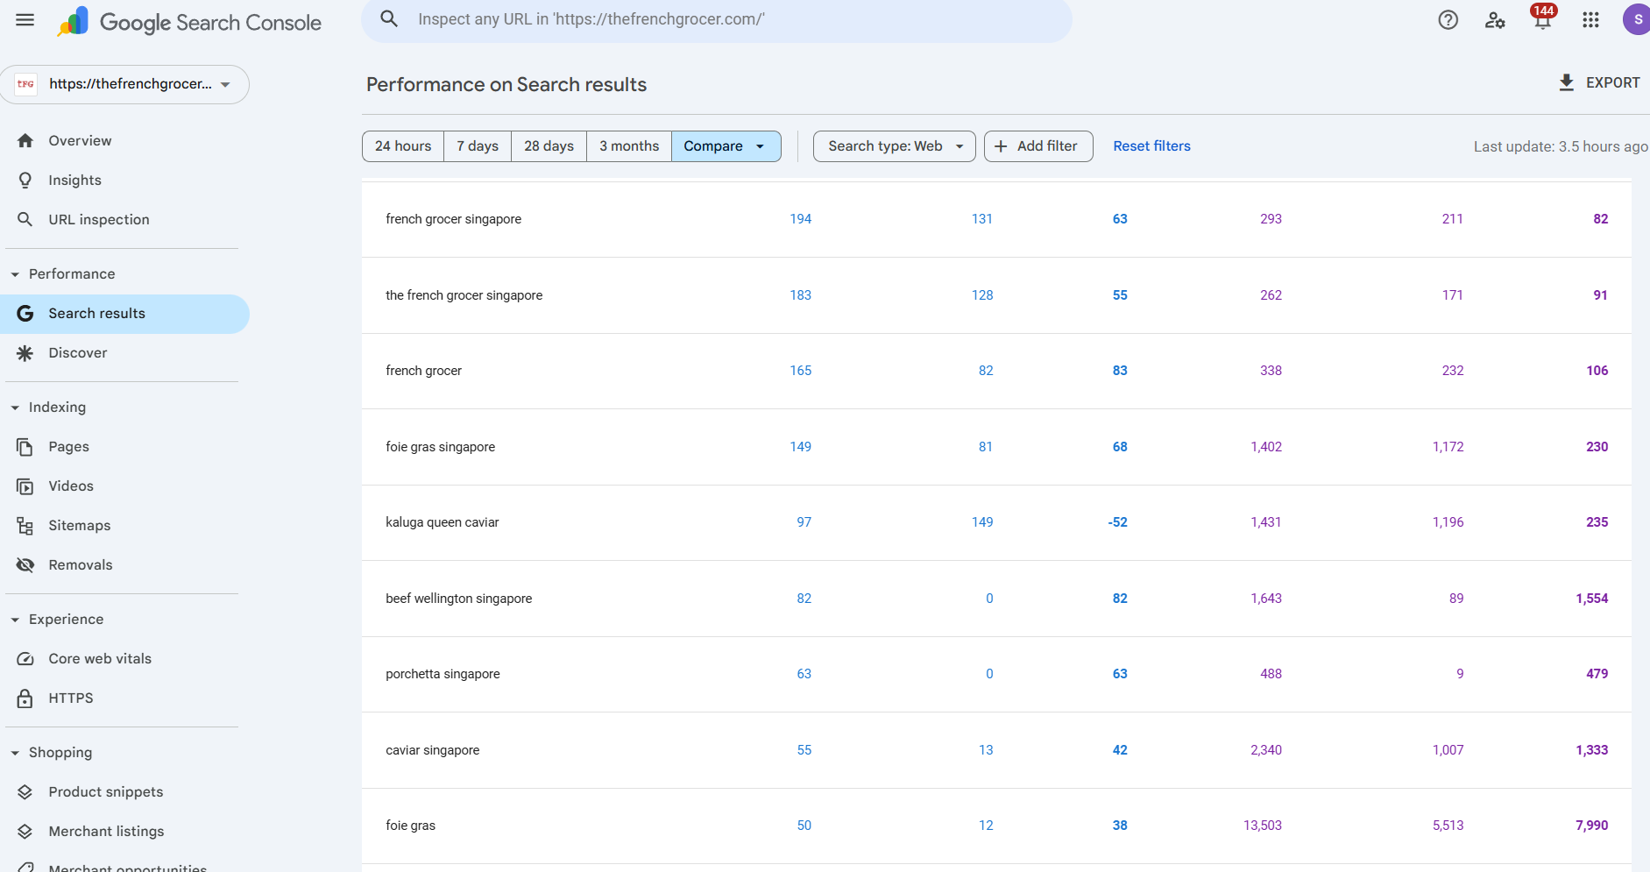Open Search type: Web filter dropdown
Viewport: 1650px width, 872px height.
coord(894,146)
